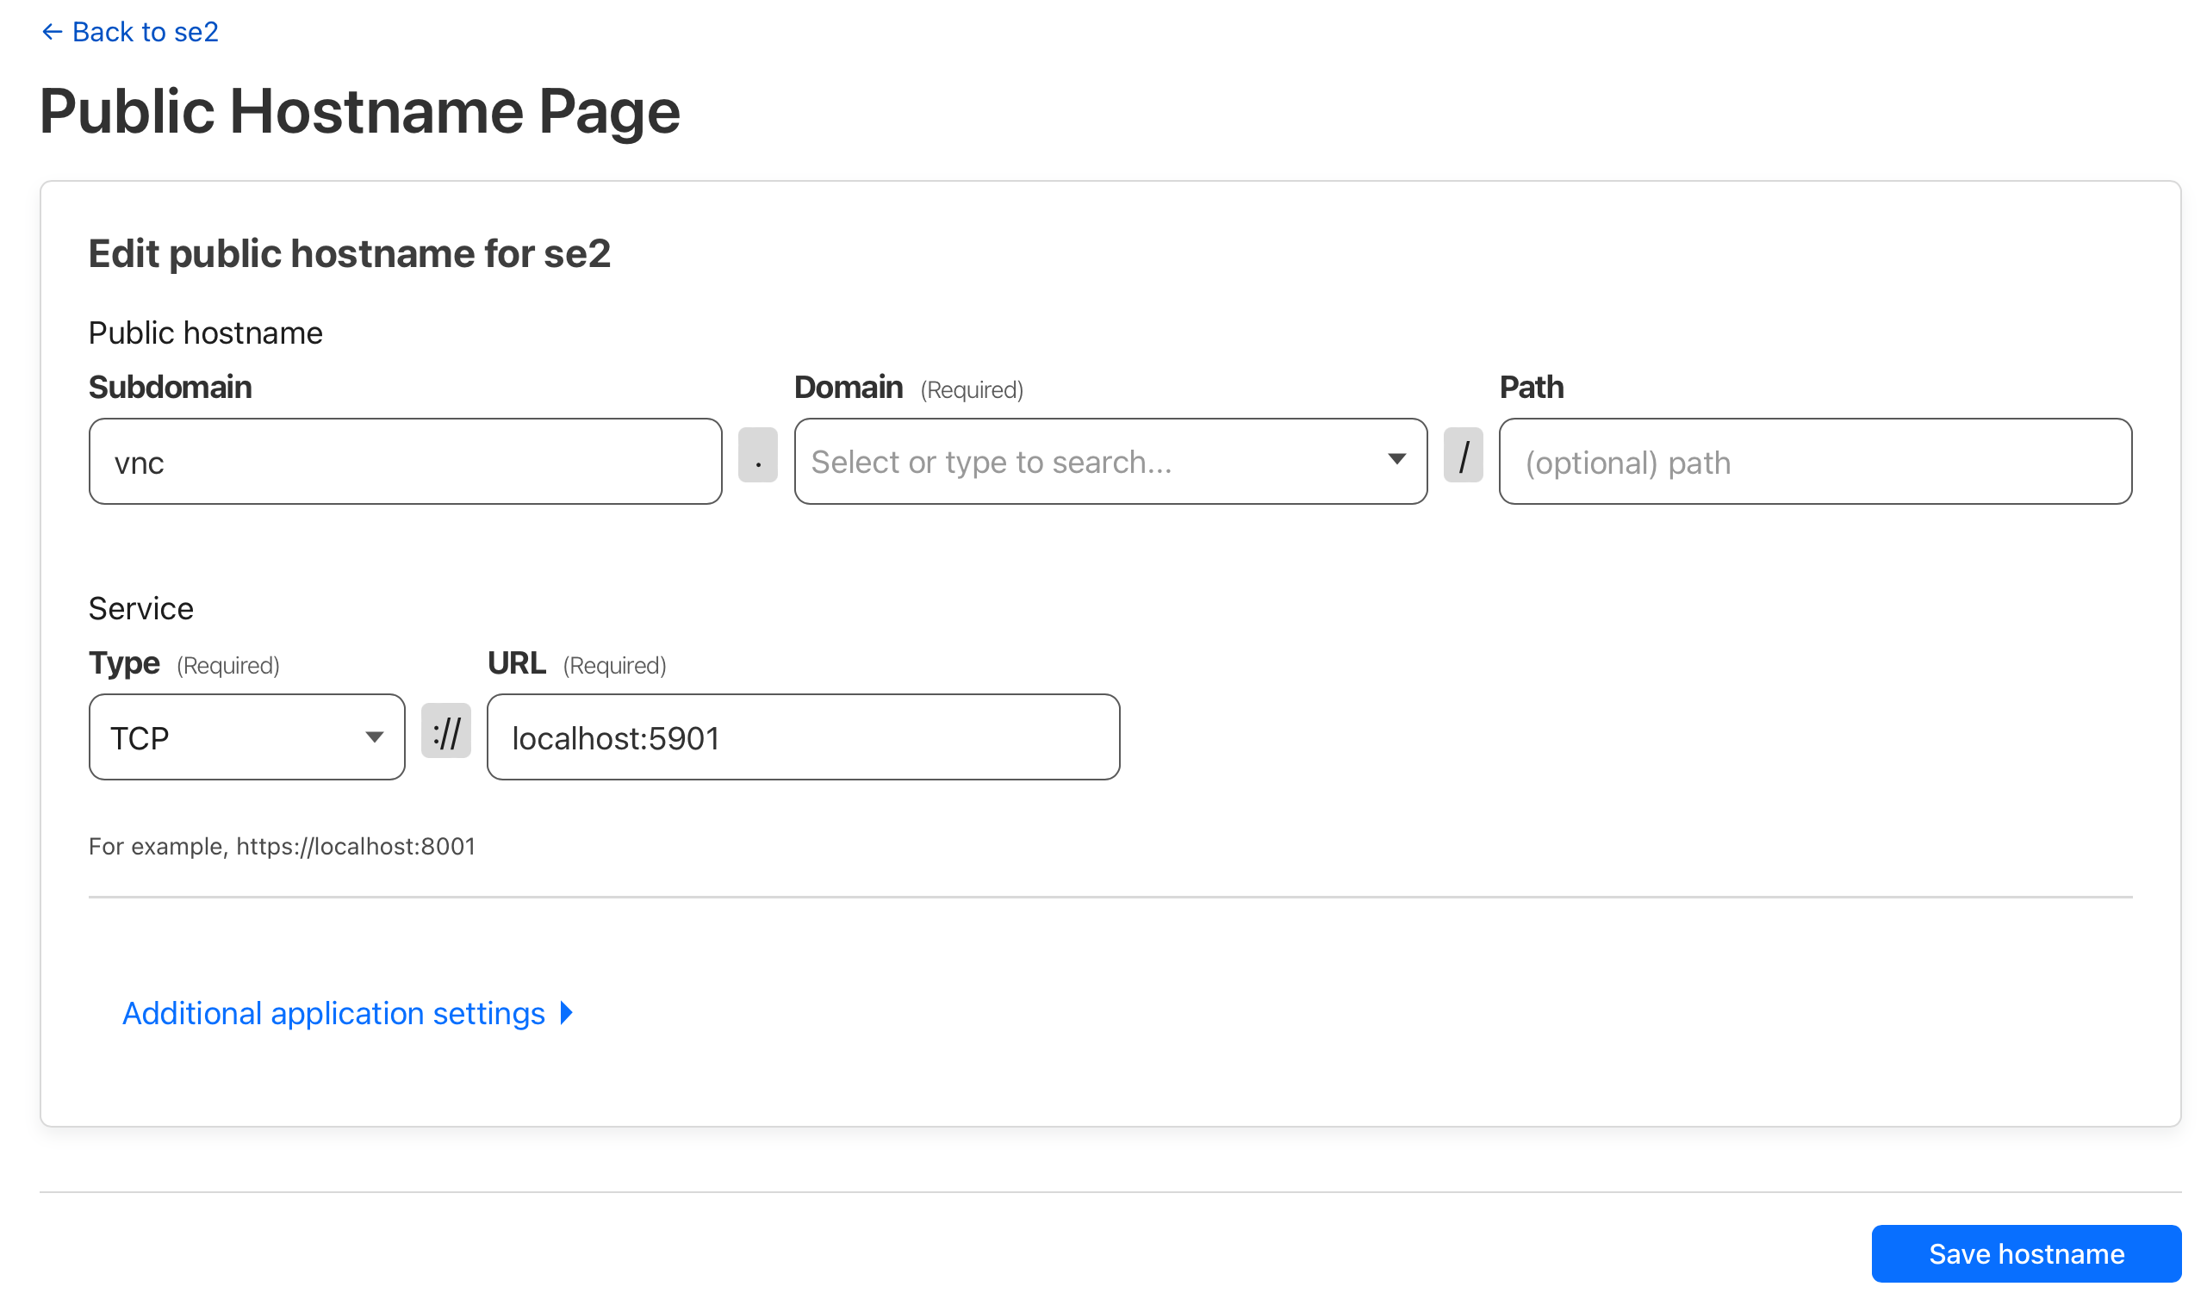Focus the optional Path input

click(x=1815, y=462)
